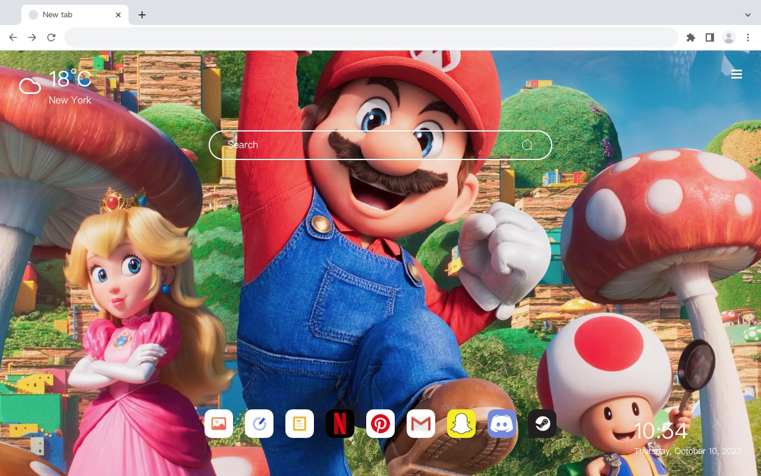Close the New tab tab
The image size is (761, 476).
pos(119,15)
